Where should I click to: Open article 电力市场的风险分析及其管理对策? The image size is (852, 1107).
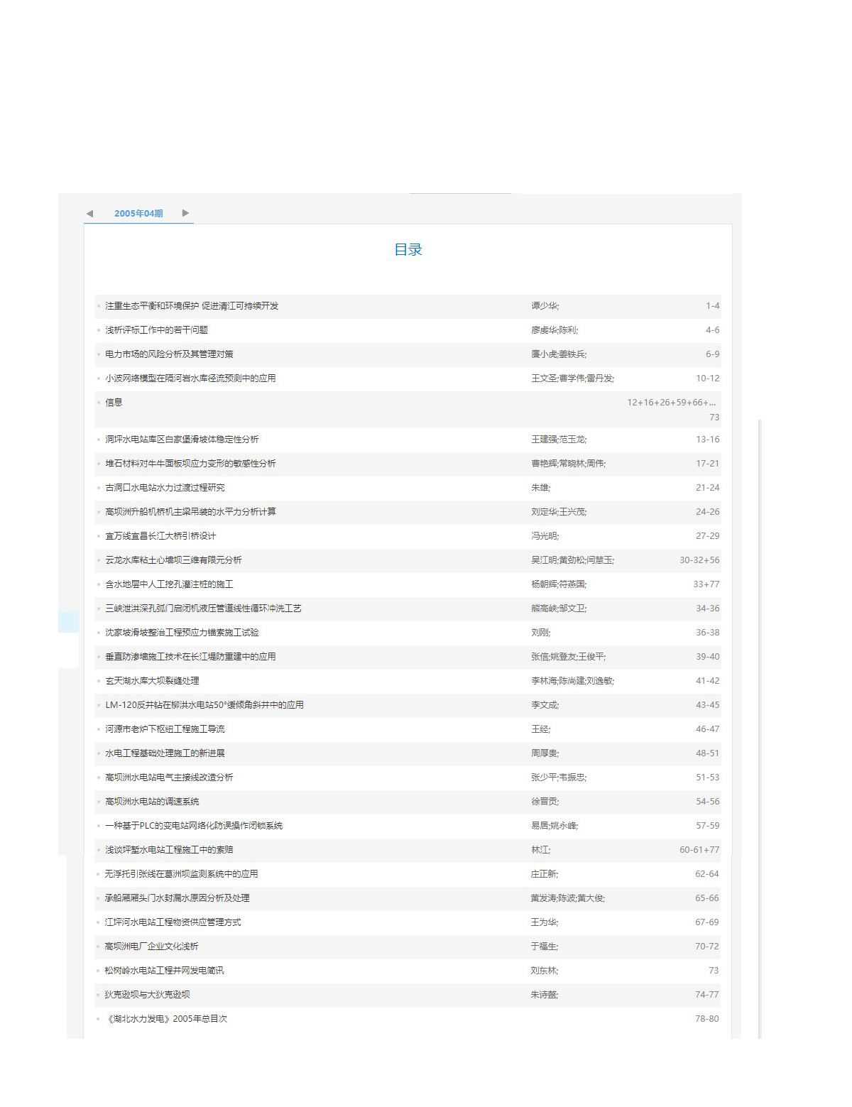coord(169,354)
